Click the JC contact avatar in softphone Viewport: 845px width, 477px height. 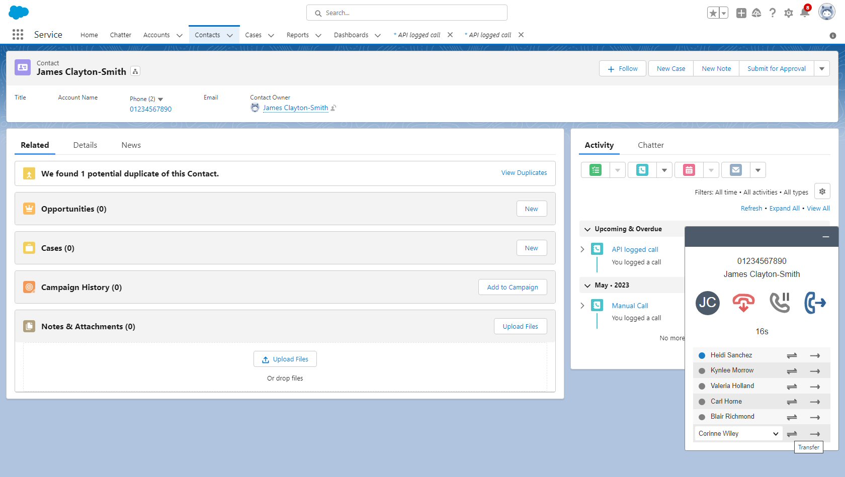[x=708, y=303]
